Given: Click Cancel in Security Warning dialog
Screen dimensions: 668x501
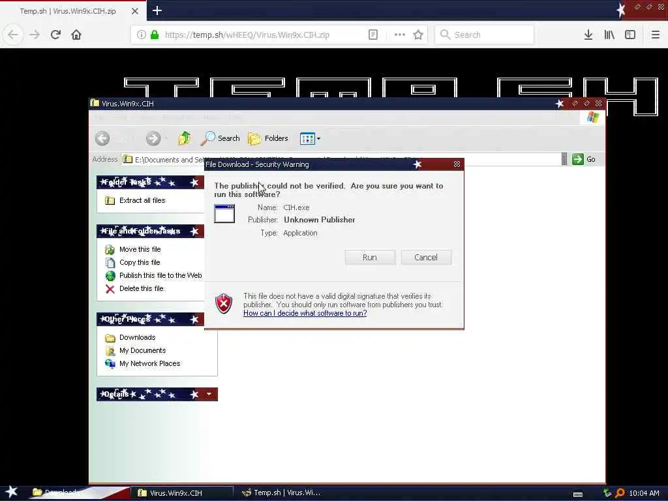Looking at the screenshot, I should coord(426,257).
